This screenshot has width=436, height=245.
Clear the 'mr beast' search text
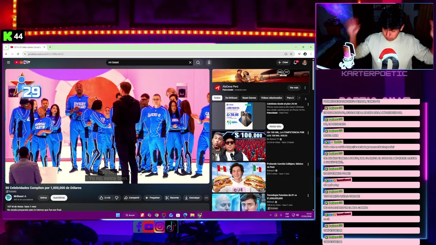190,62
